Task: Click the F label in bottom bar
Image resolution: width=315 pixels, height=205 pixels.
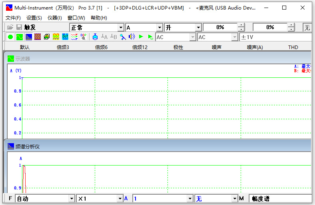Action: click(10, 198)
